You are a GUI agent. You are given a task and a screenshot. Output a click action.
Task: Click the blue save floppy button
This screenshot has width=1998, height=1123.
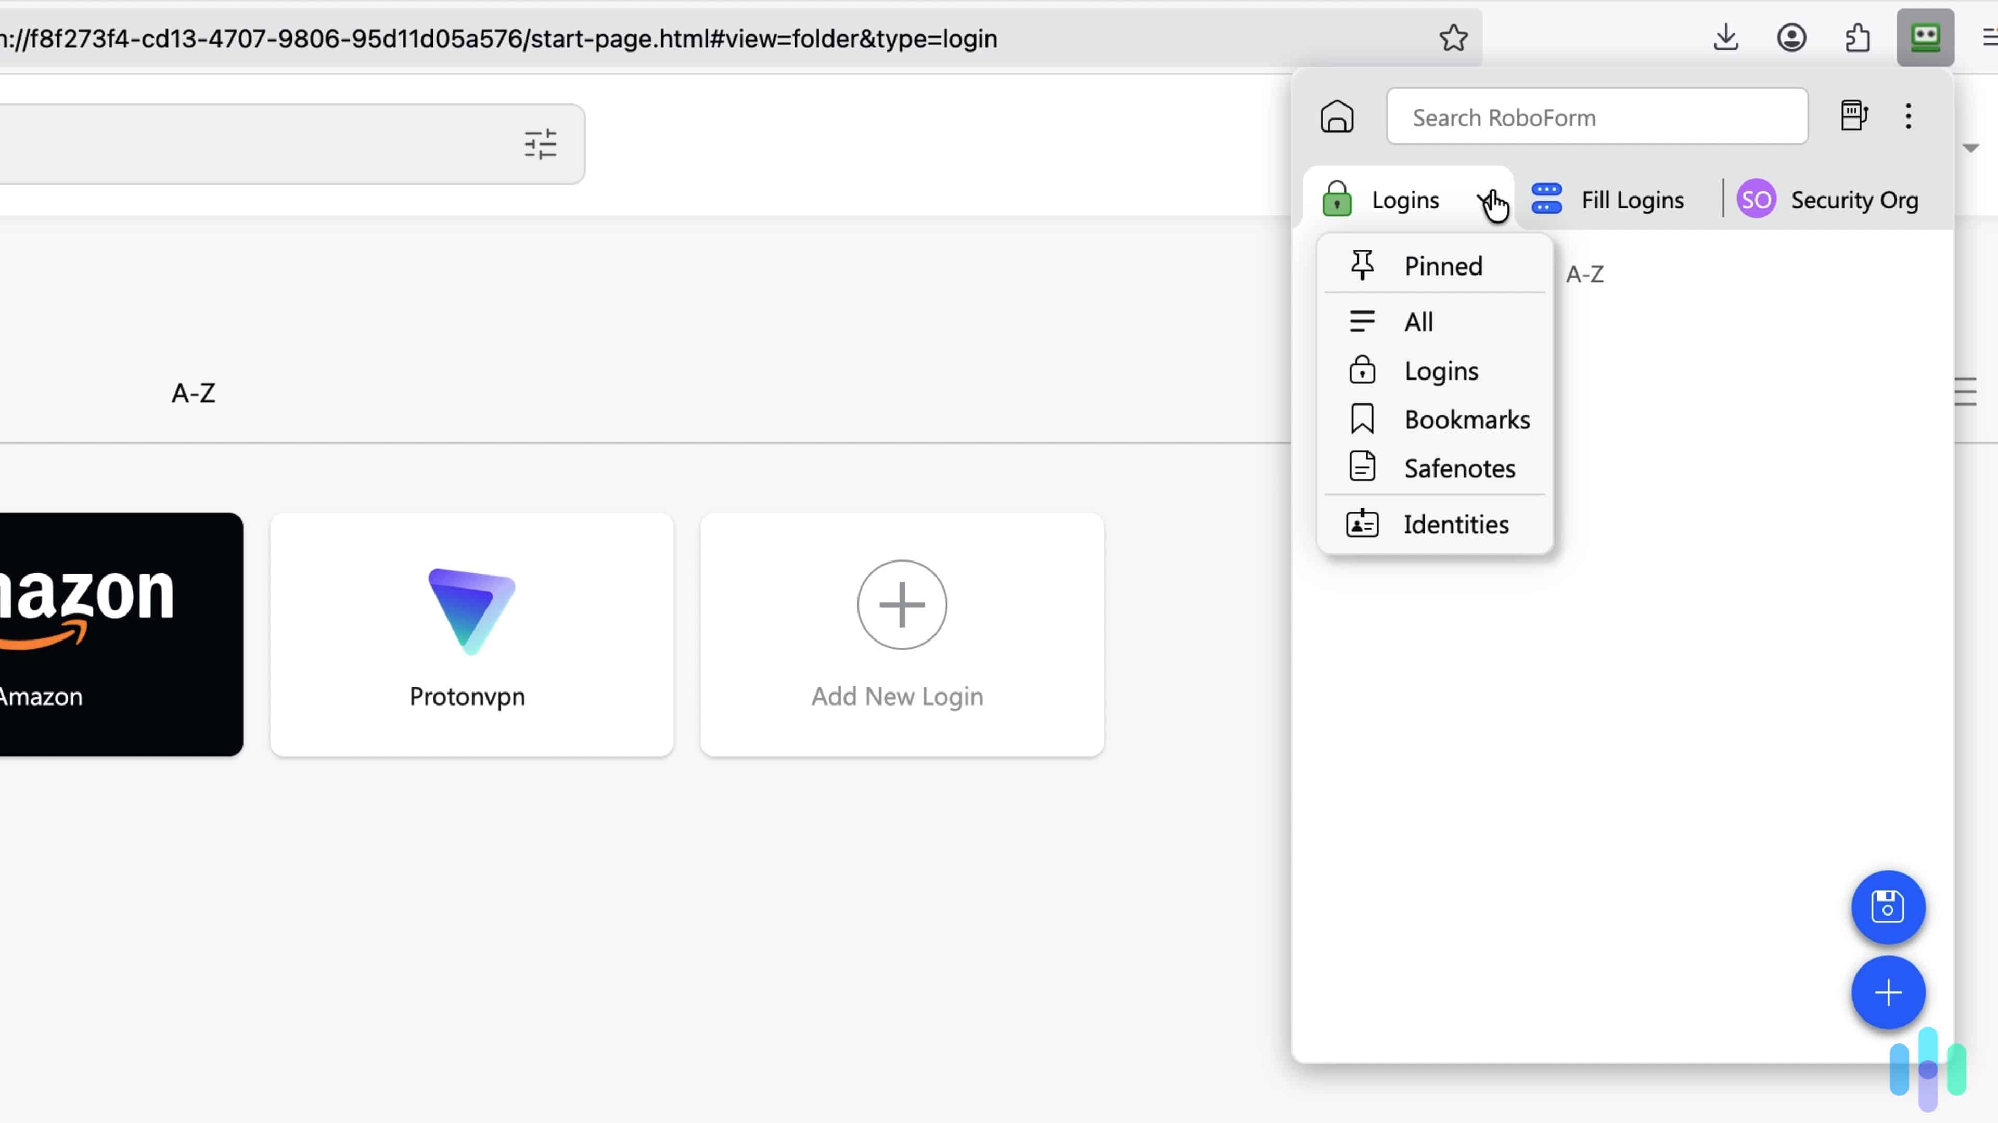pos(1888,908)
